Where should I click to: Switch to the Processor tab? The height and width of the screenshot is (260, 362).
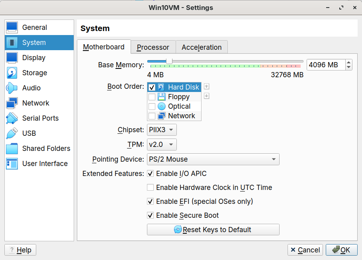click(x=153, y=47)
